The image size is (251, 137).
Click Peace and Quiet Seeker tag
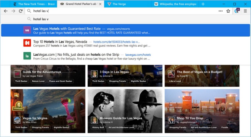61,81
